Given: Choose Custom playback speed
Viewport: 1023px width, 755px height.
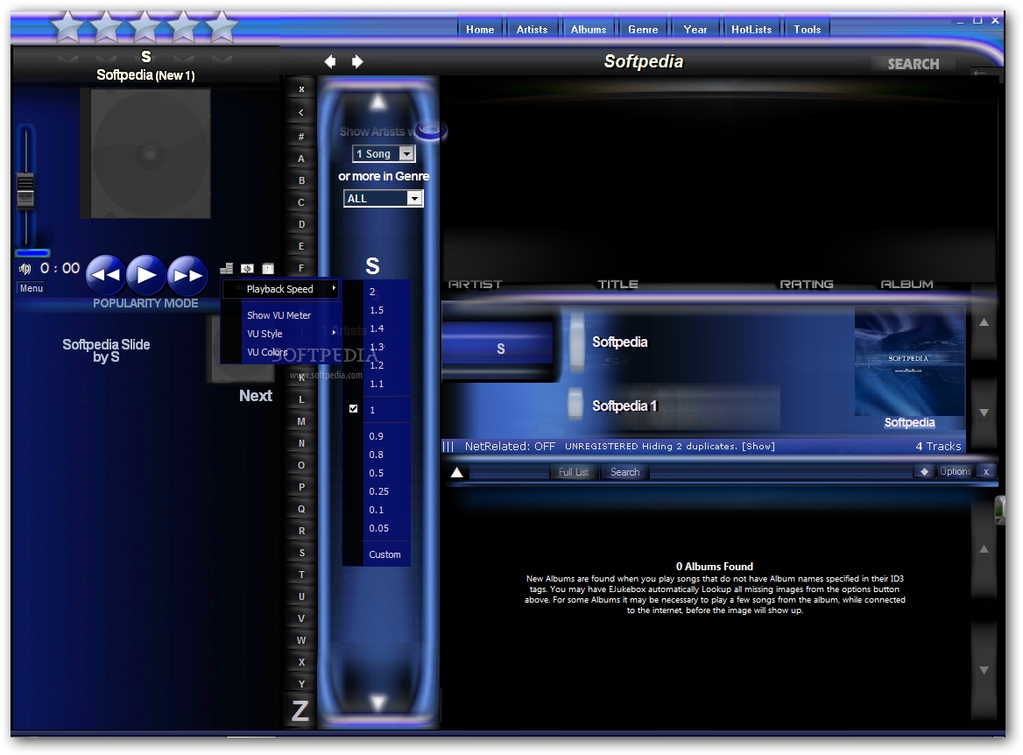Looking at the screenshot, I should coord(385,554).
